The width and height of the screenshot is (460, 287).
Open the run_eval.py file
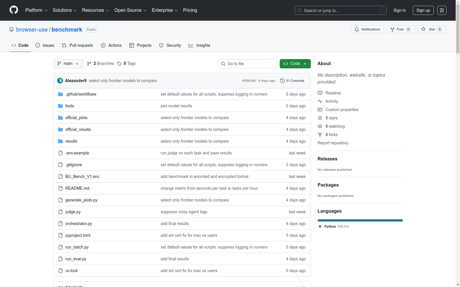point(76,259)
